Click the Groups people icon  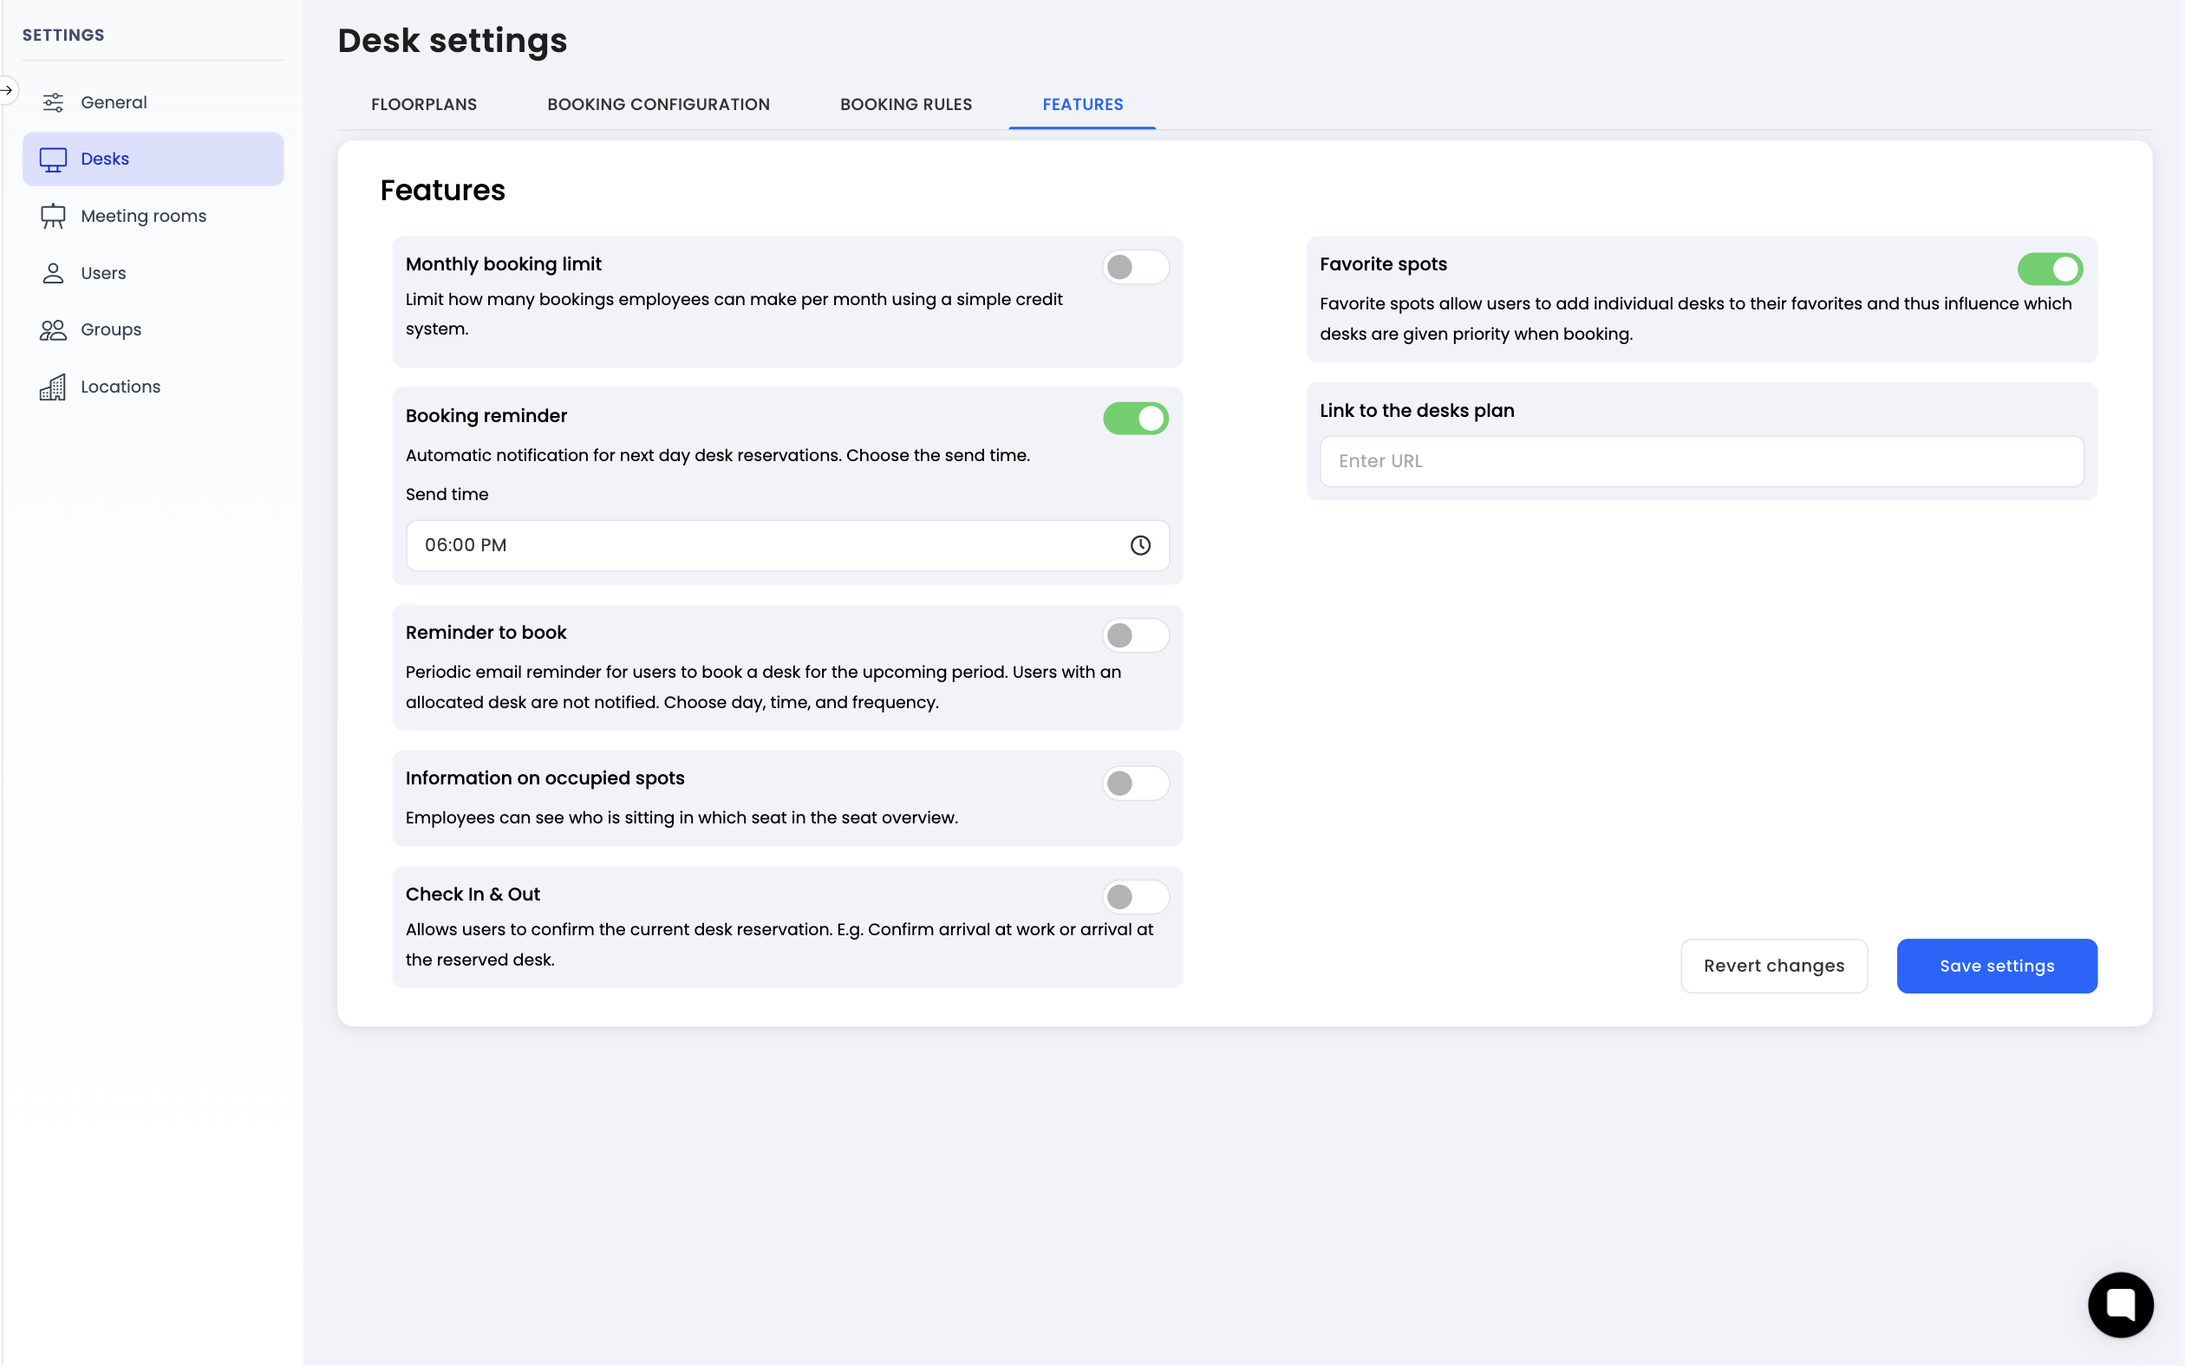pyautogui.click(x=53, y=329)
